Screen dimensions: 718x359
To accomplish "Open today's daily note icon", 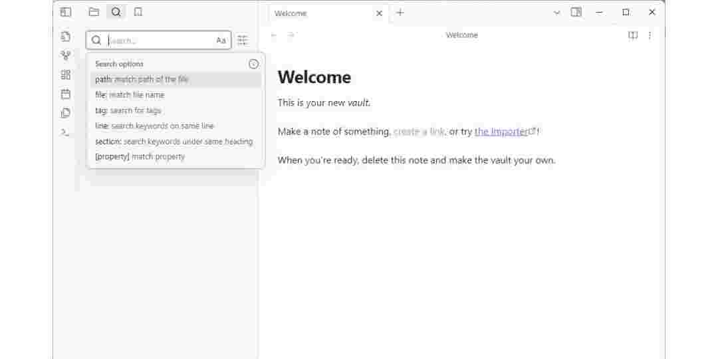I will tap(66, 94).
